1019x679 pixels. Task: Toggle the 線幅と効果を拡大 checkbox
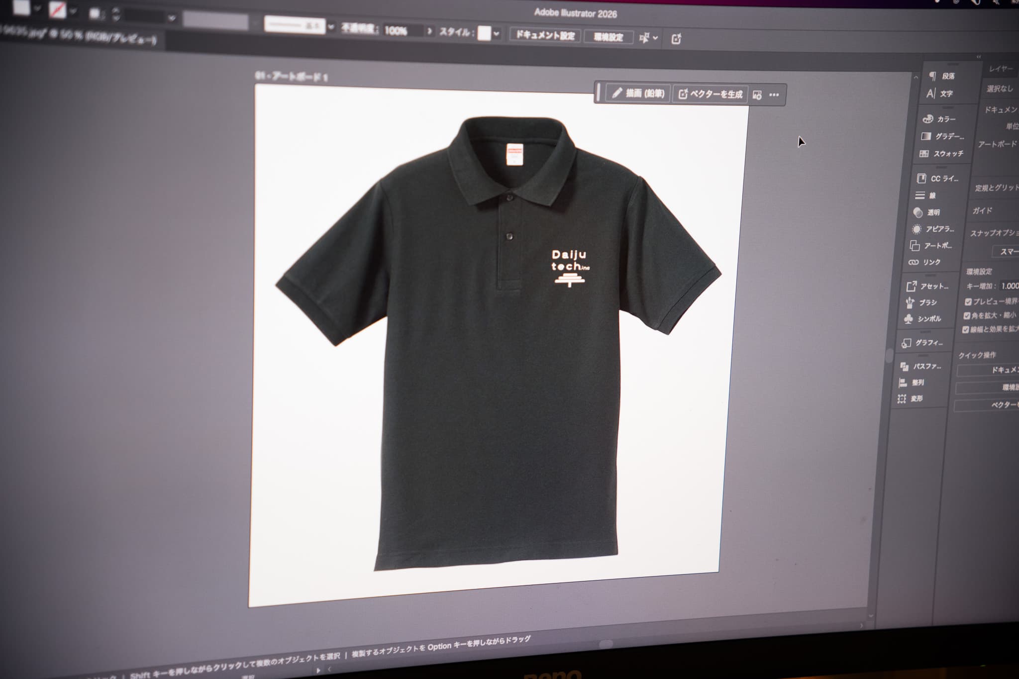click(x=965, y=329)
